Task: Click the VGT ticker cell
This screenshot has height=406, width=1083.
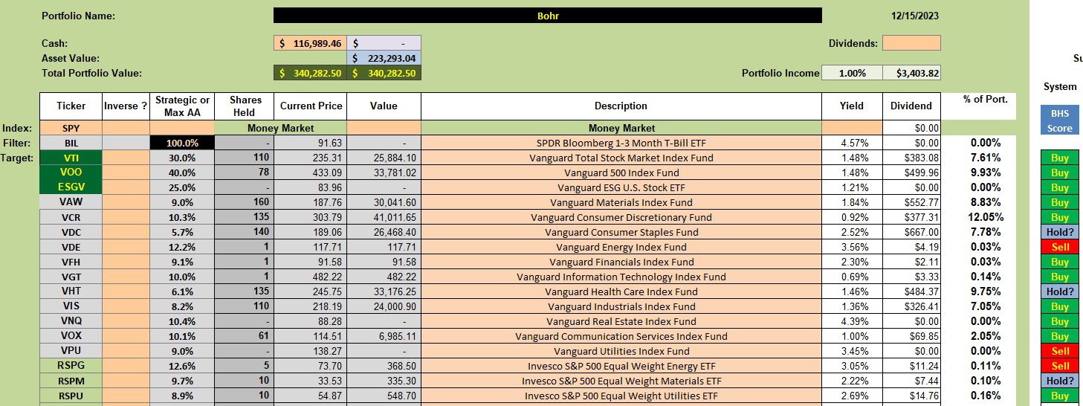Action: coord(71,277)
